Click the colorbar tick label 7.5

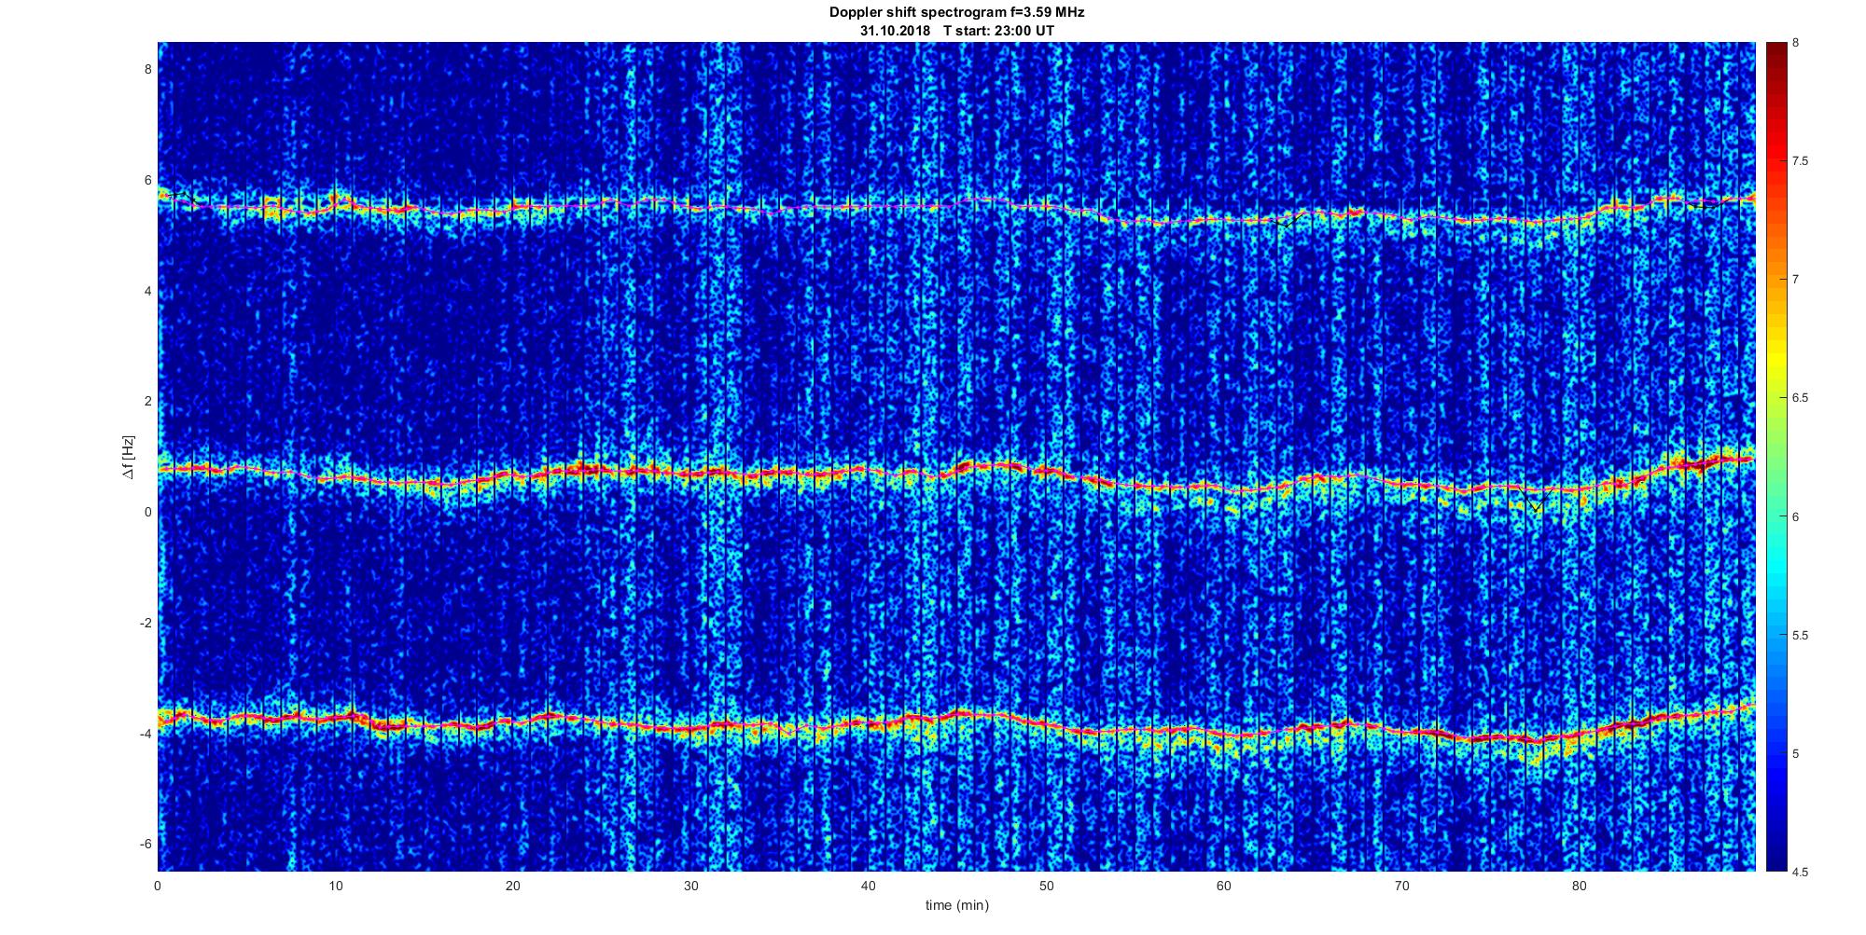[1800, 161]
